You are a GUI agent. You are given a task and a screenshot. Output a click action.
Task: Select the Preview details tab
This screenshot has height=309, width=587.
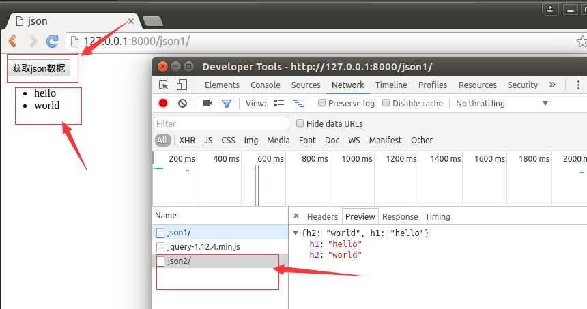click(360, 217)
